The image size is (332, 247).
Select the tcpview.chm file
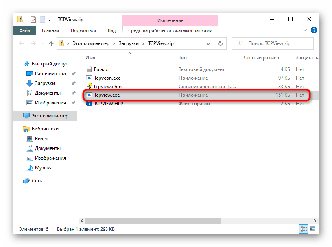click(107, 87)
